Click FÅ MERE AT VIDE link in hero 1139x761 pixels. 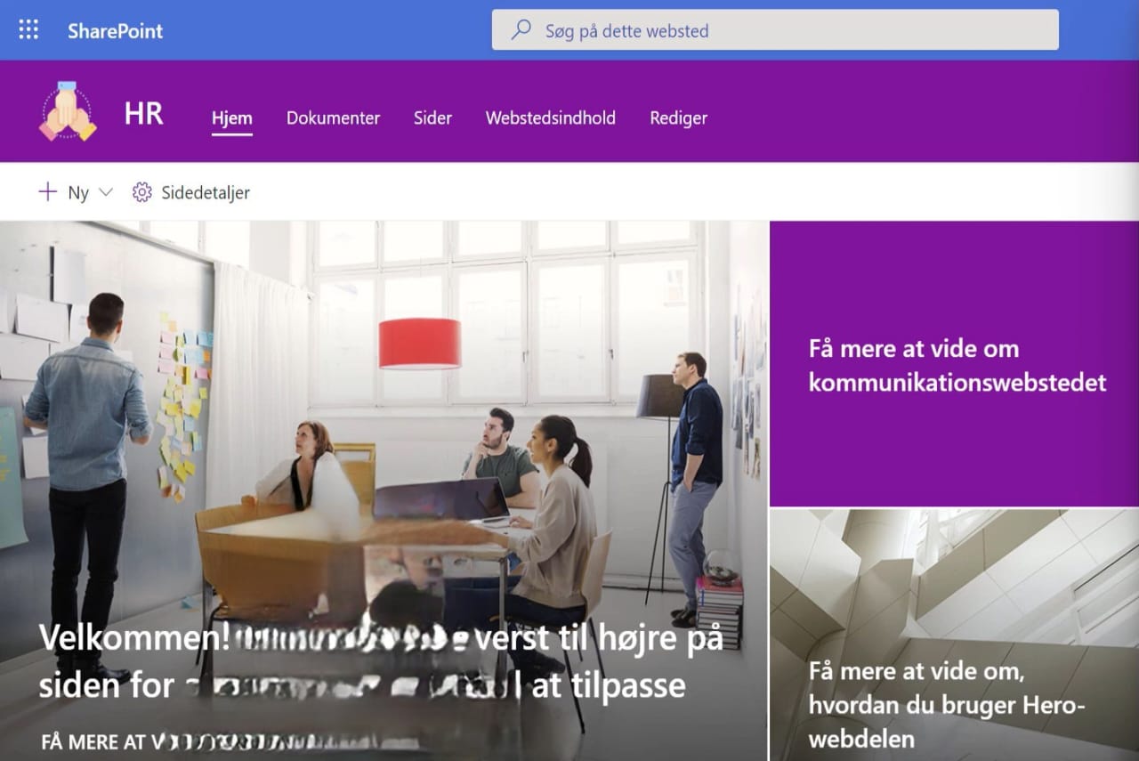pyautogui.click(x=233, y=741)
